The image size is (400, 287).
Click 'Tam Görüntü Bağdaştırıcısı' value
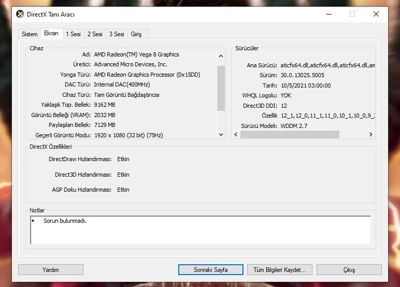pyautogui.click(x=127, y=95)
